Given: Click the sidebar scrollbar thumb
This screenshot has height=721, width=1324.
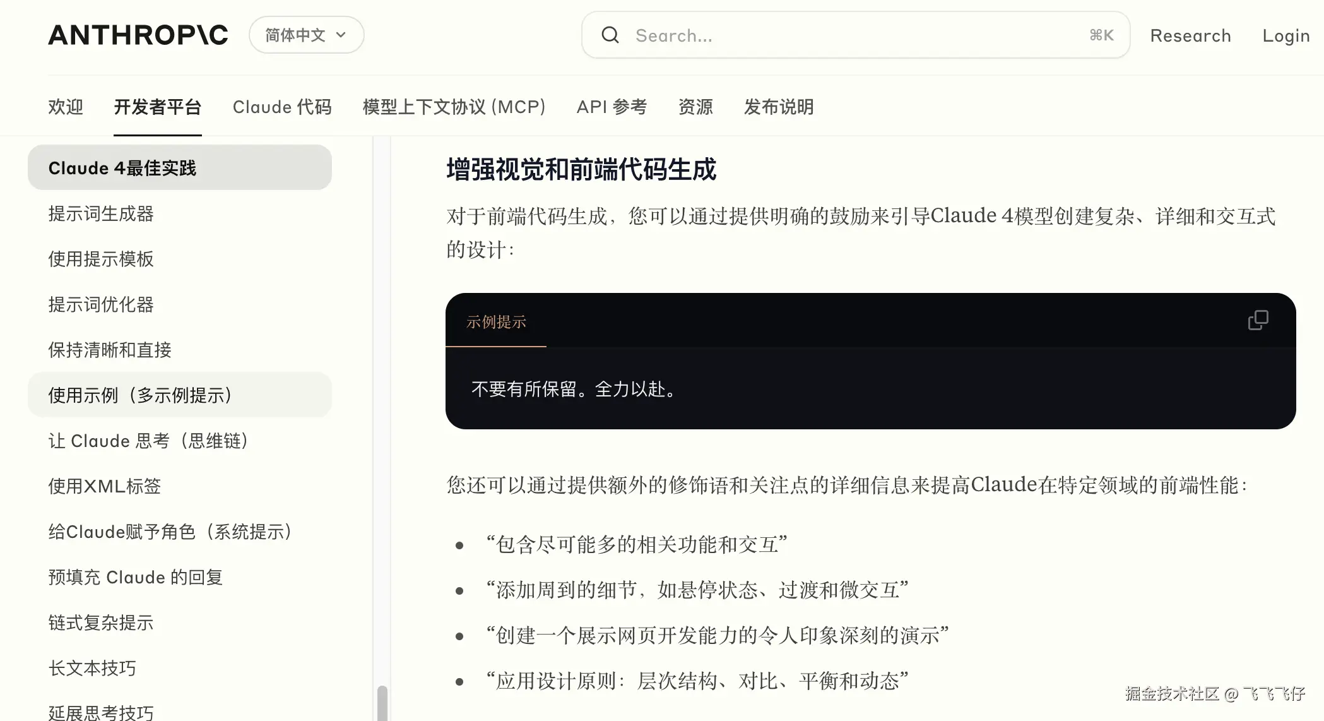Looking at the screenshot, I should pos(382,702).
